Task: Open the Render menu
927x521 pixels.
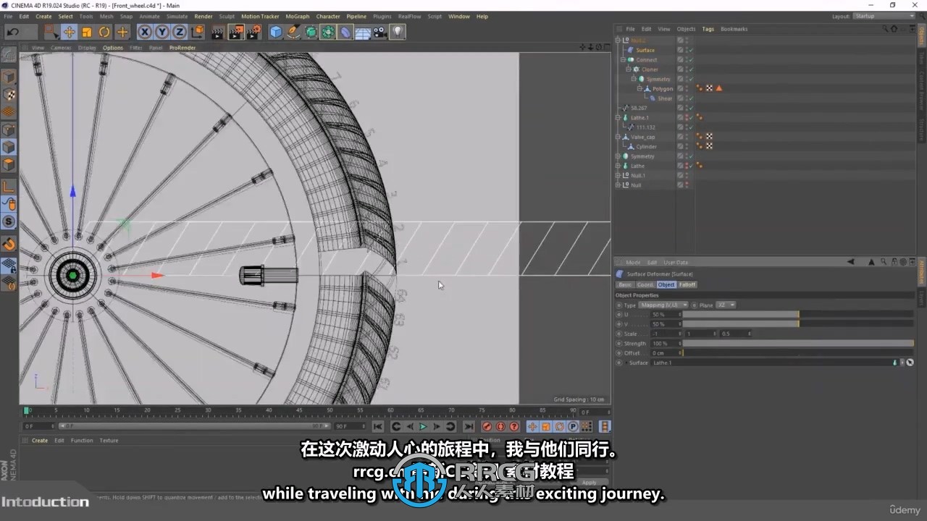Action: [x=204, y=16]
